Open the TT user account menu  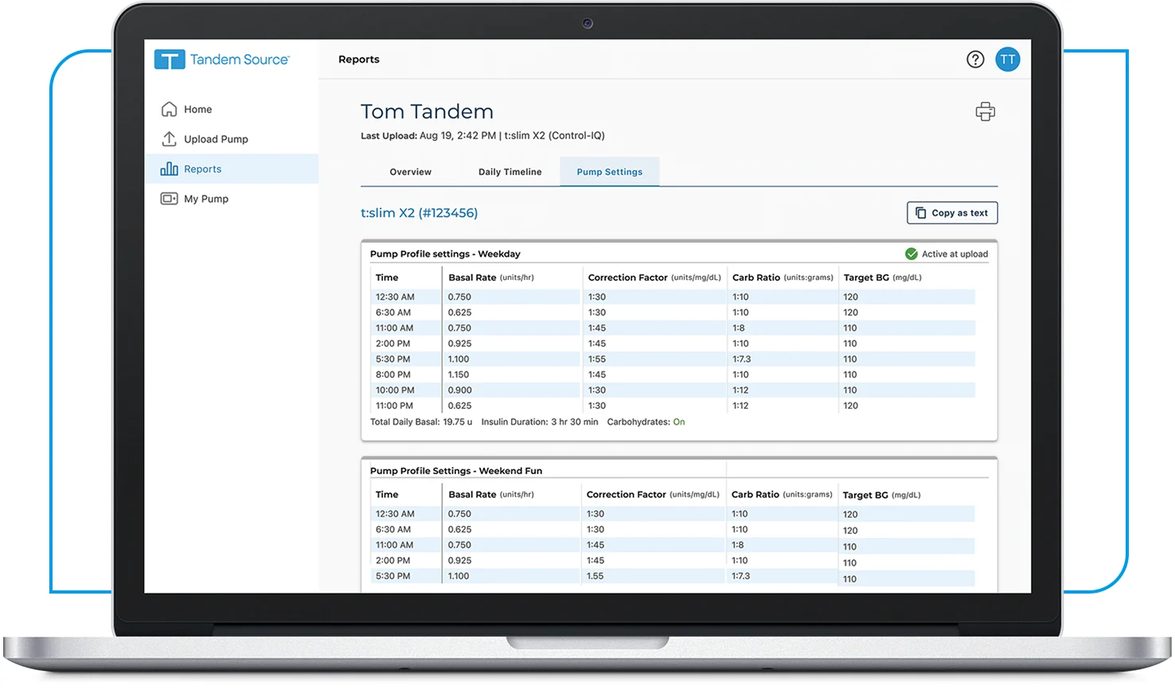[x=1008, y=59]
